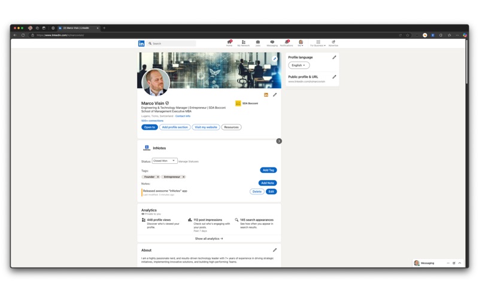The image size is (479, 299).
Task: Edit the About section pencil
Action: (275, 250)
